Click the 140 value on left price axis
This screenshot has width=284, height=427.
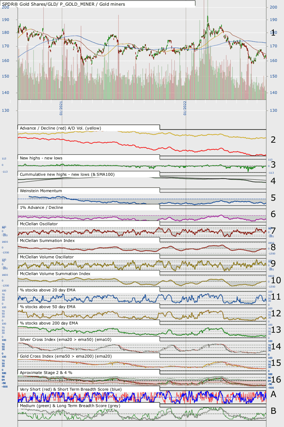6,93
